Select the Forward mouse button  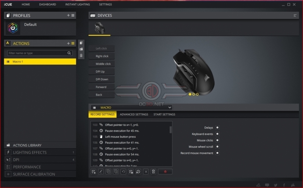(x=102, y=87)
